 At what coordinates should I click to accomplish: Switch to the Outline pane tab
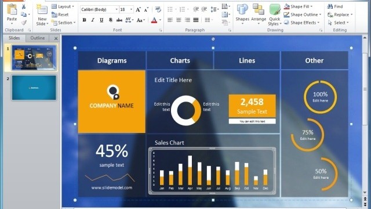coord(37,38)
